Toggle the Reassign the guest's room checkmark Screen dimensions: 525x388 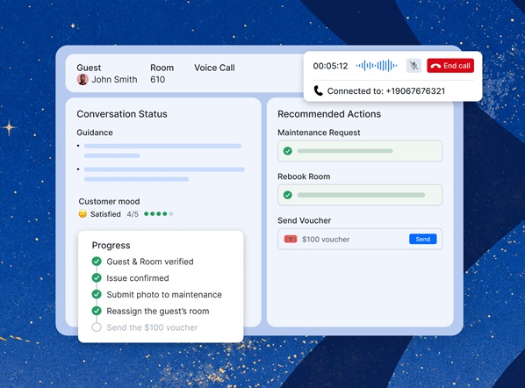(x=97, y=311)
